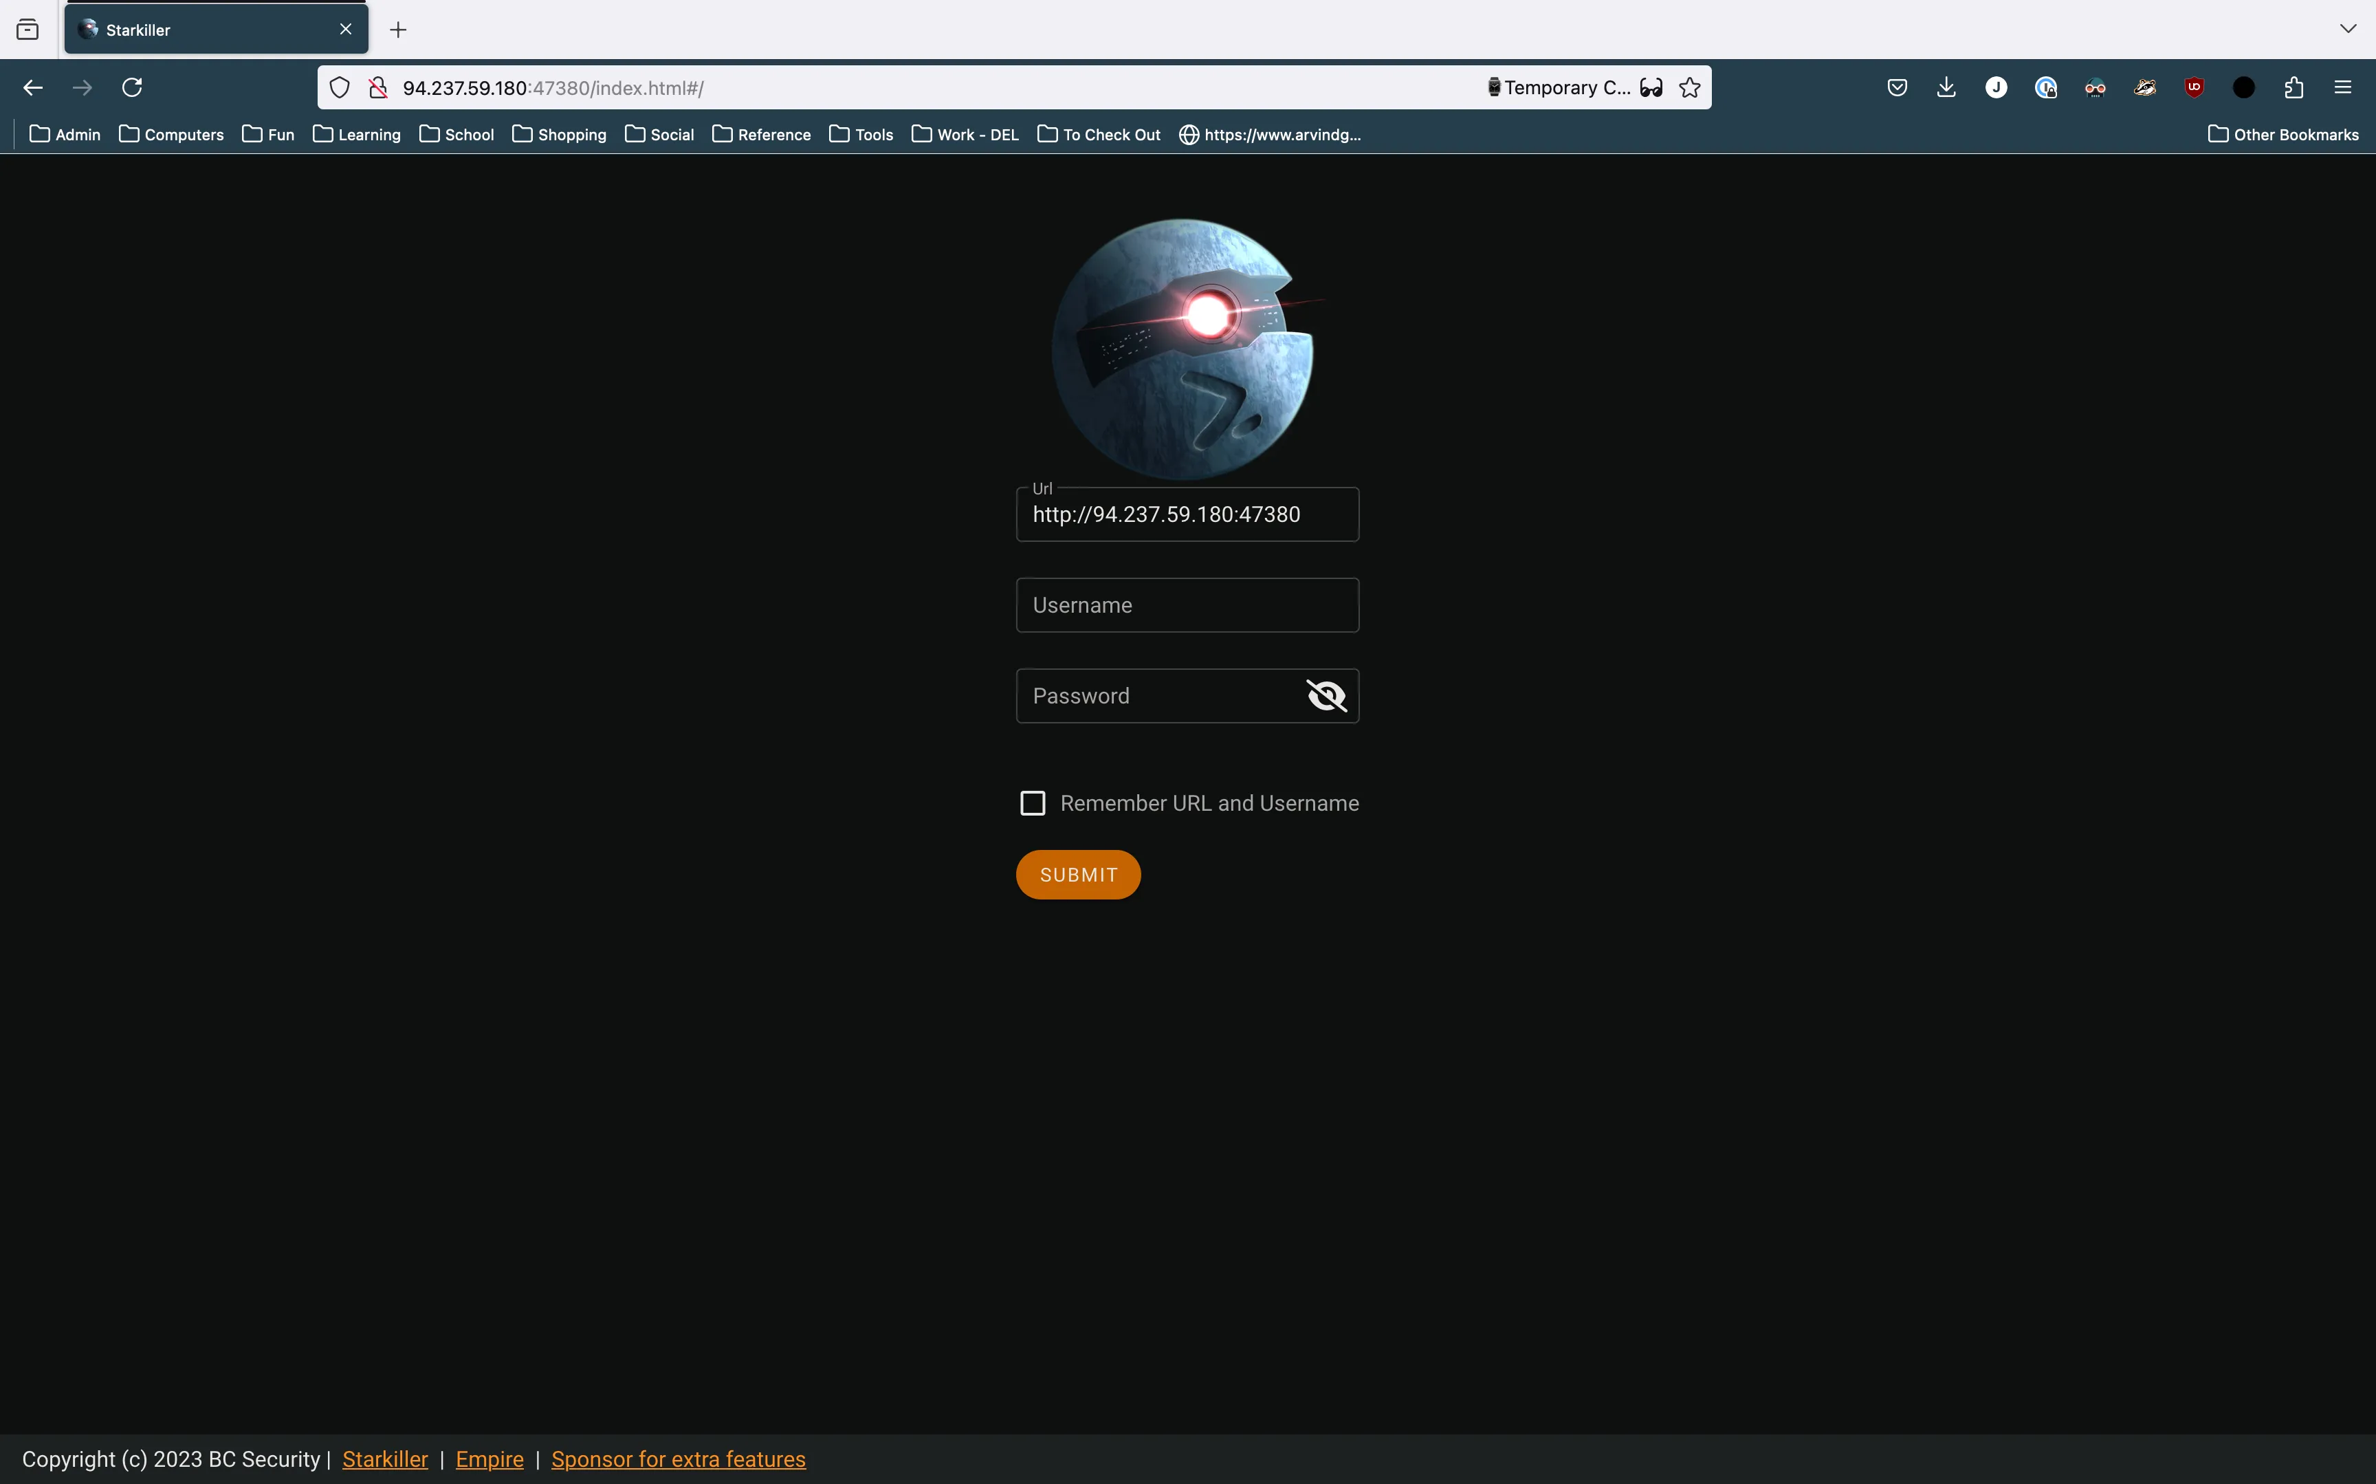Viewport: 2376px width, 1484px height.
Task: Reload the page
Action: 133,87
